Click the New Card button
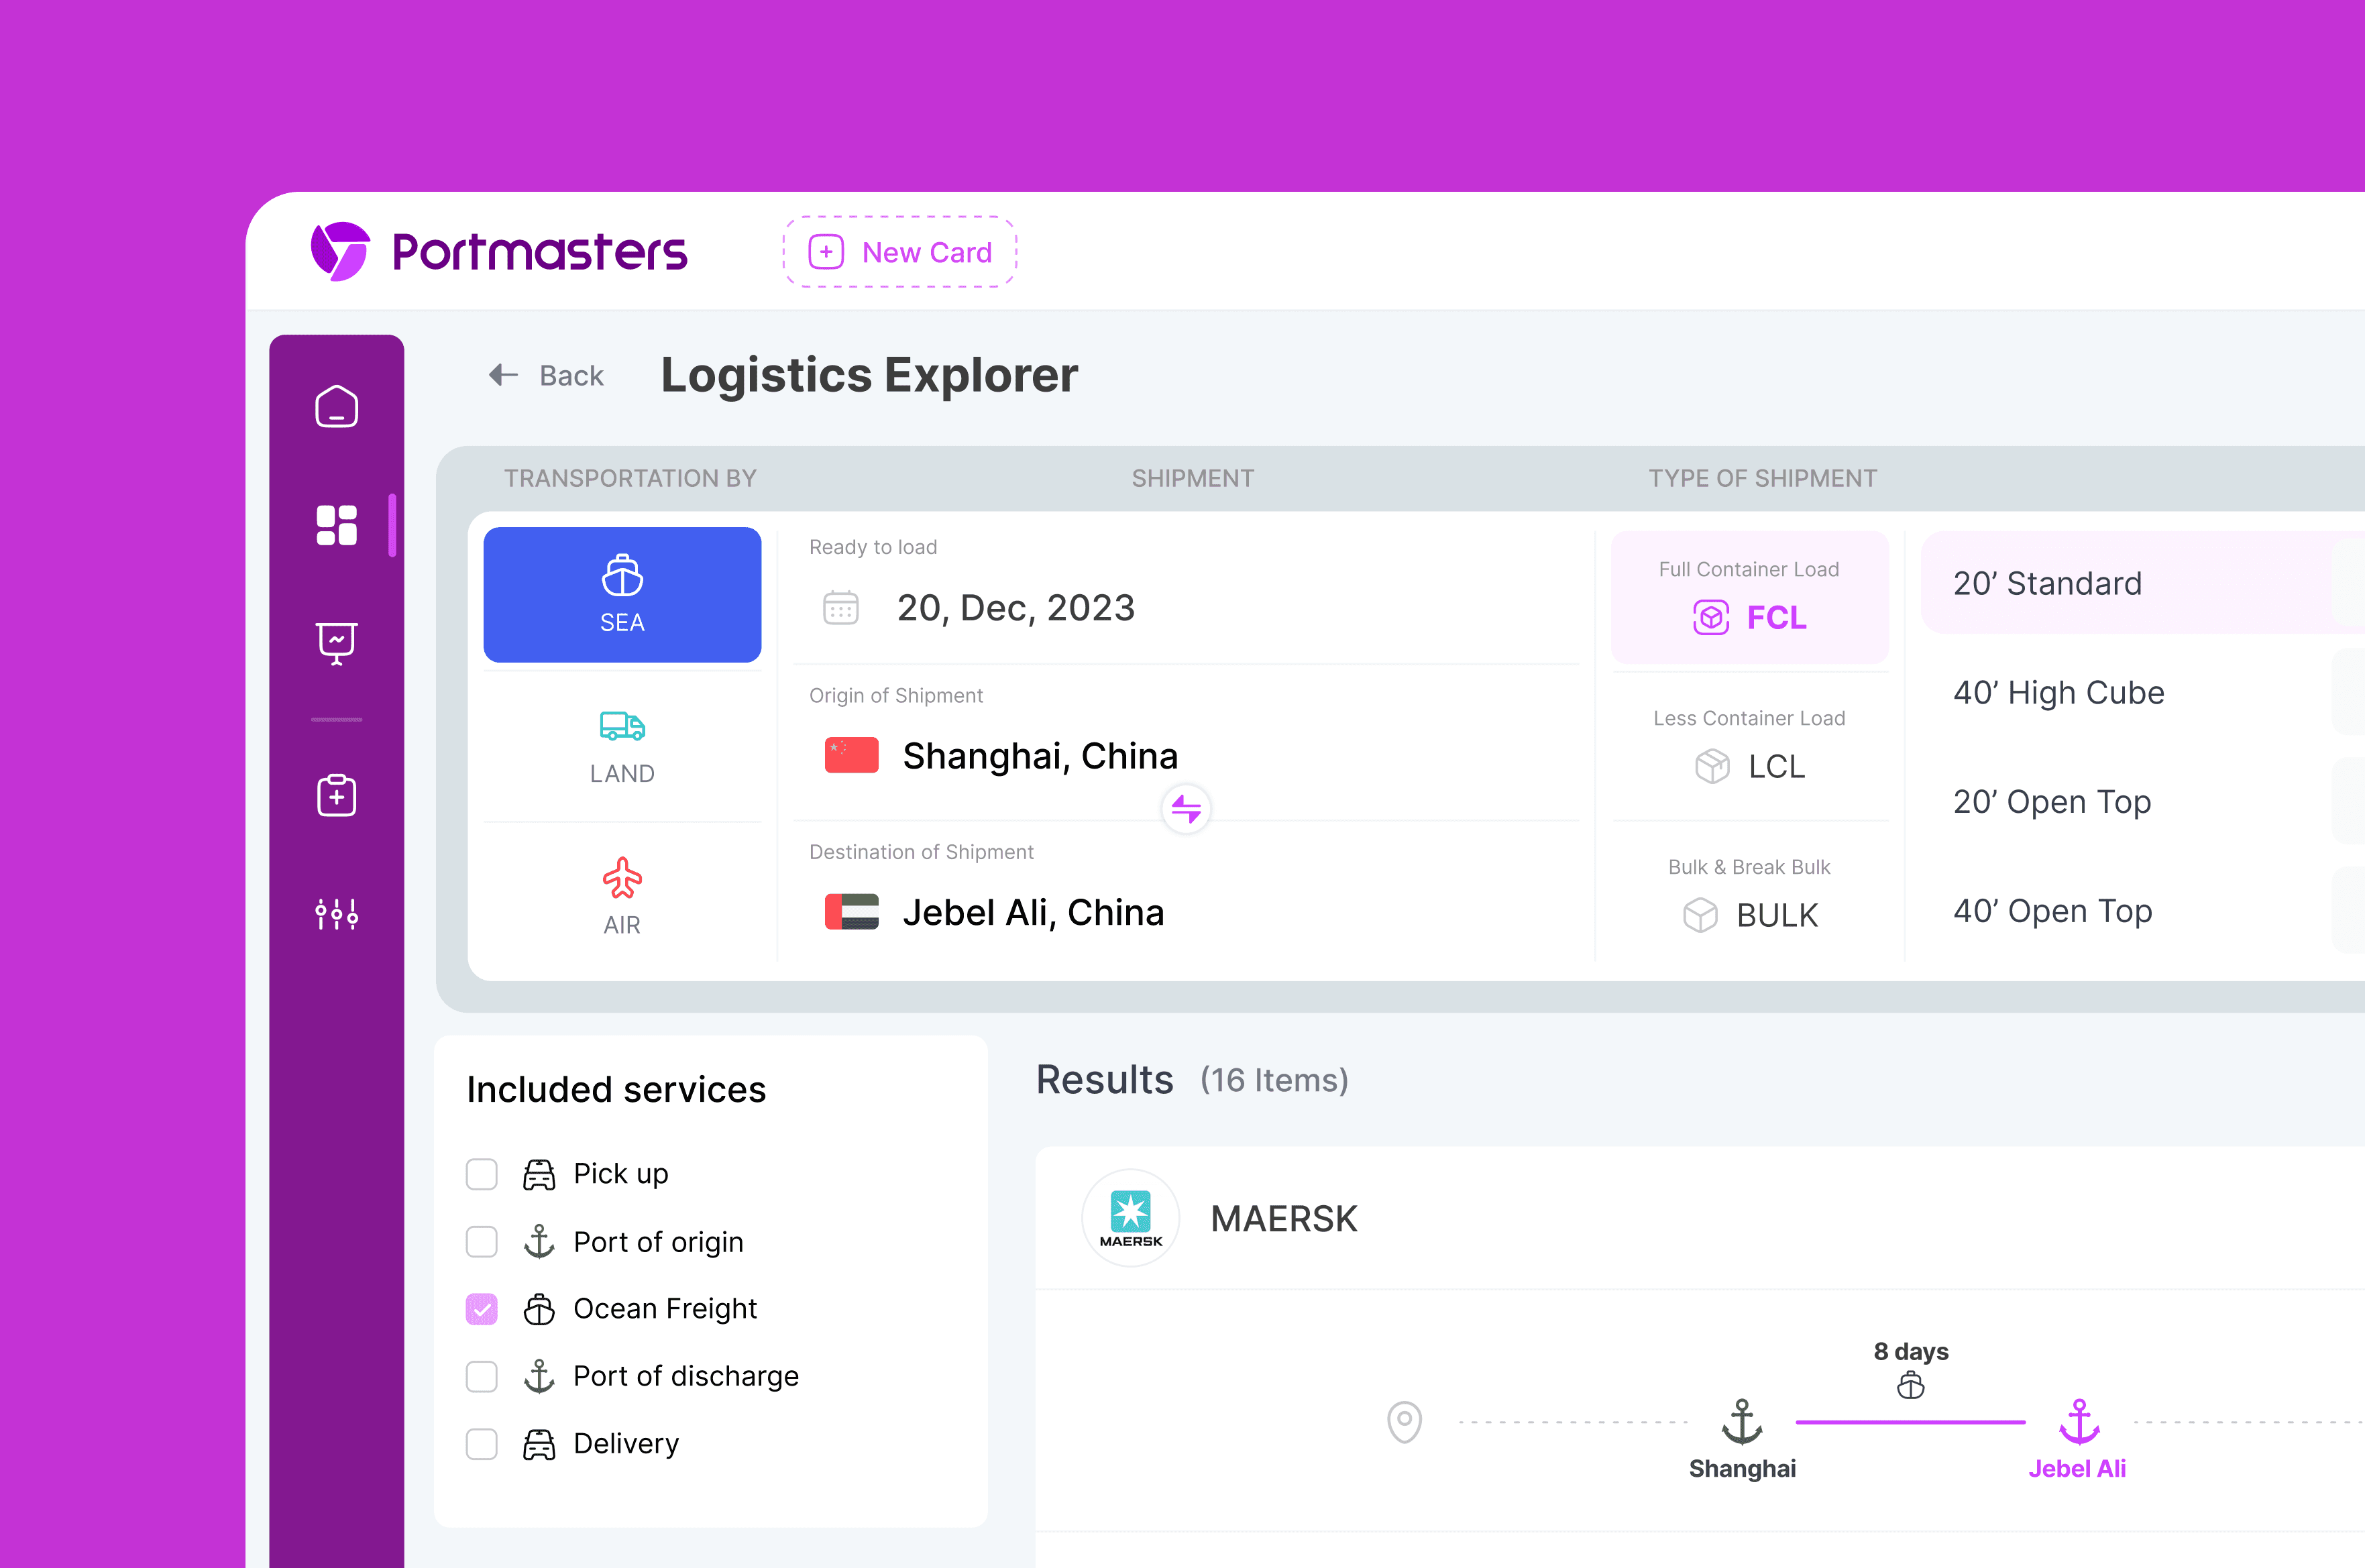 point(900,252)
